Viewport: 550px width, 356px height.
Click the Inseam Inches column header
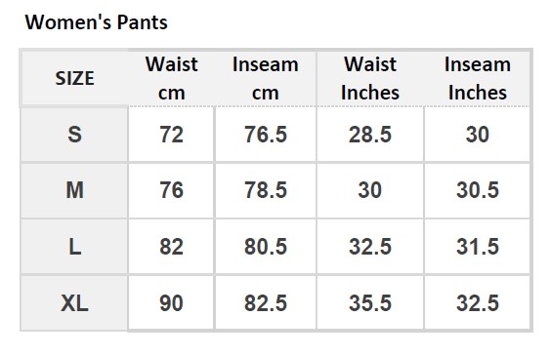(x=478, y=78)
